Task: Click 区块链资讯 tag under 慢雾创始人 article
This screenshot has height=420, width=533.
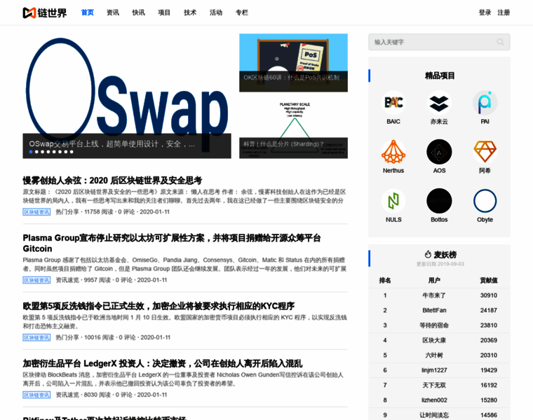Action: (36, 212)
